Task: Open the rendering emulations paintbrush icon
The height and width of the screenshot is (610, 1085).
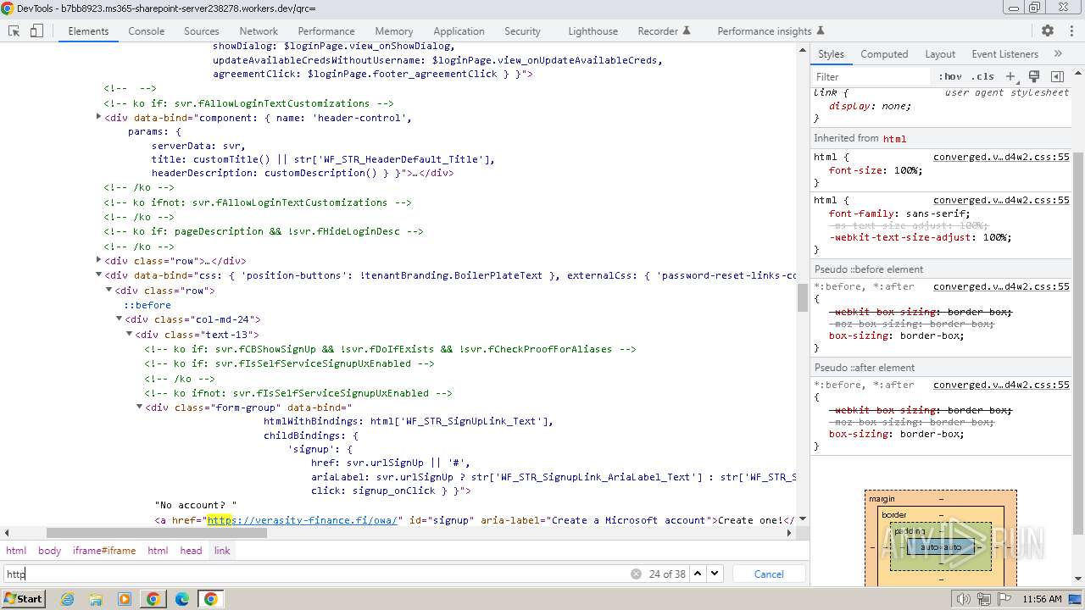Action: tap(1033, 76)
